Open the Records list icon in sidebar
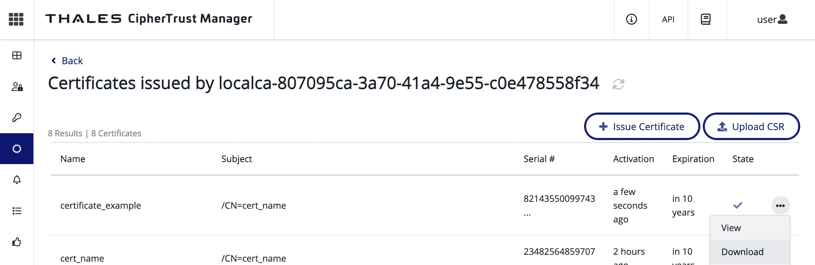The width and height of the screenshot is (815, 265). [17, 211]
